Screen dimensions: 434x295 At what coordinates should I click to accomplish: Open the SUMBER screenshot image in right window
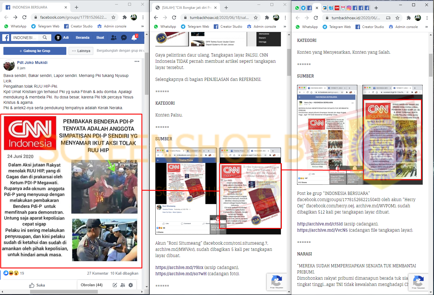360,135
